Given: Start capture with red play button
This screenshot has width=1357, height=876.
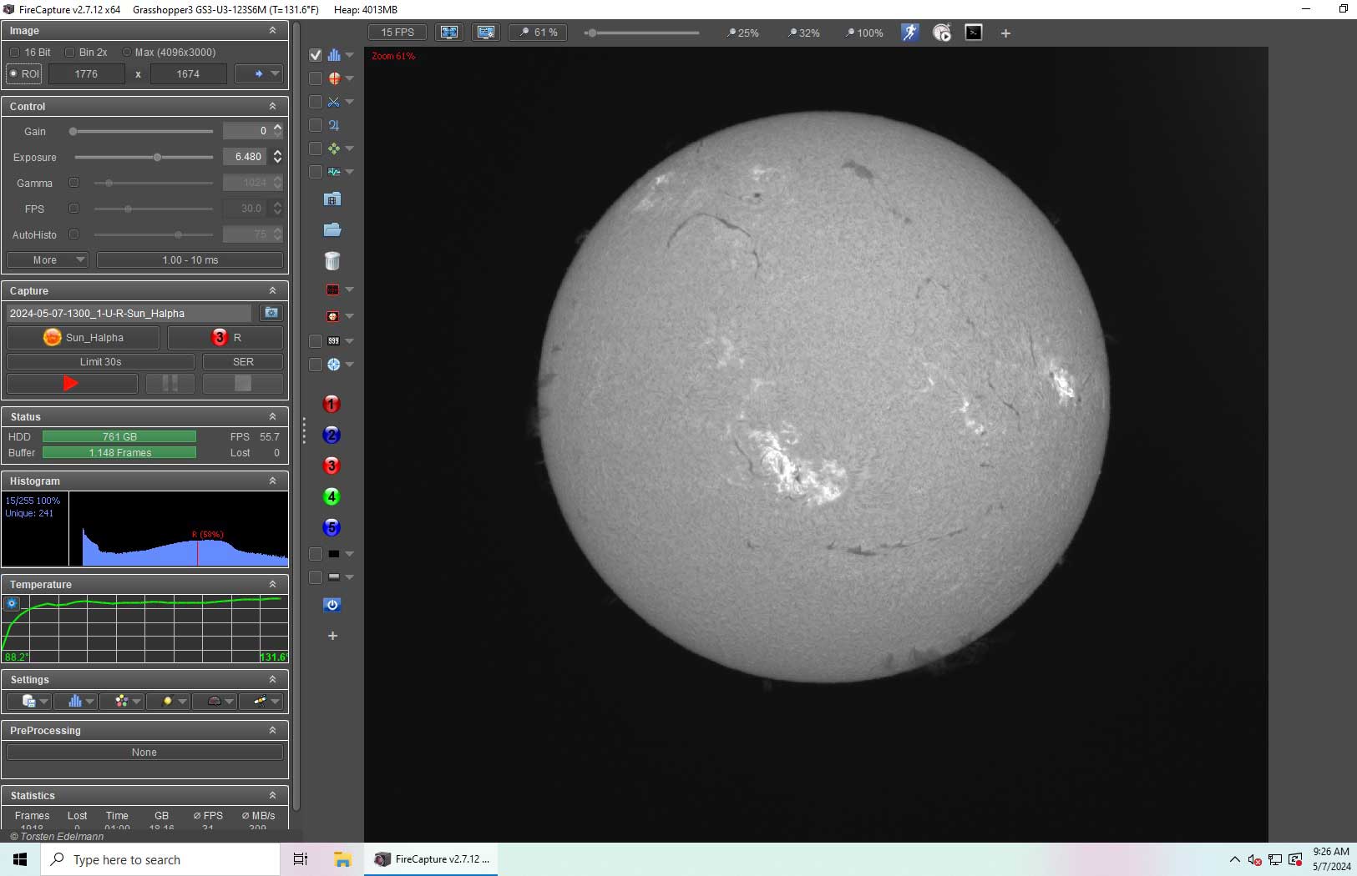Looking at the screenshot, I should [x=72, y=384].
